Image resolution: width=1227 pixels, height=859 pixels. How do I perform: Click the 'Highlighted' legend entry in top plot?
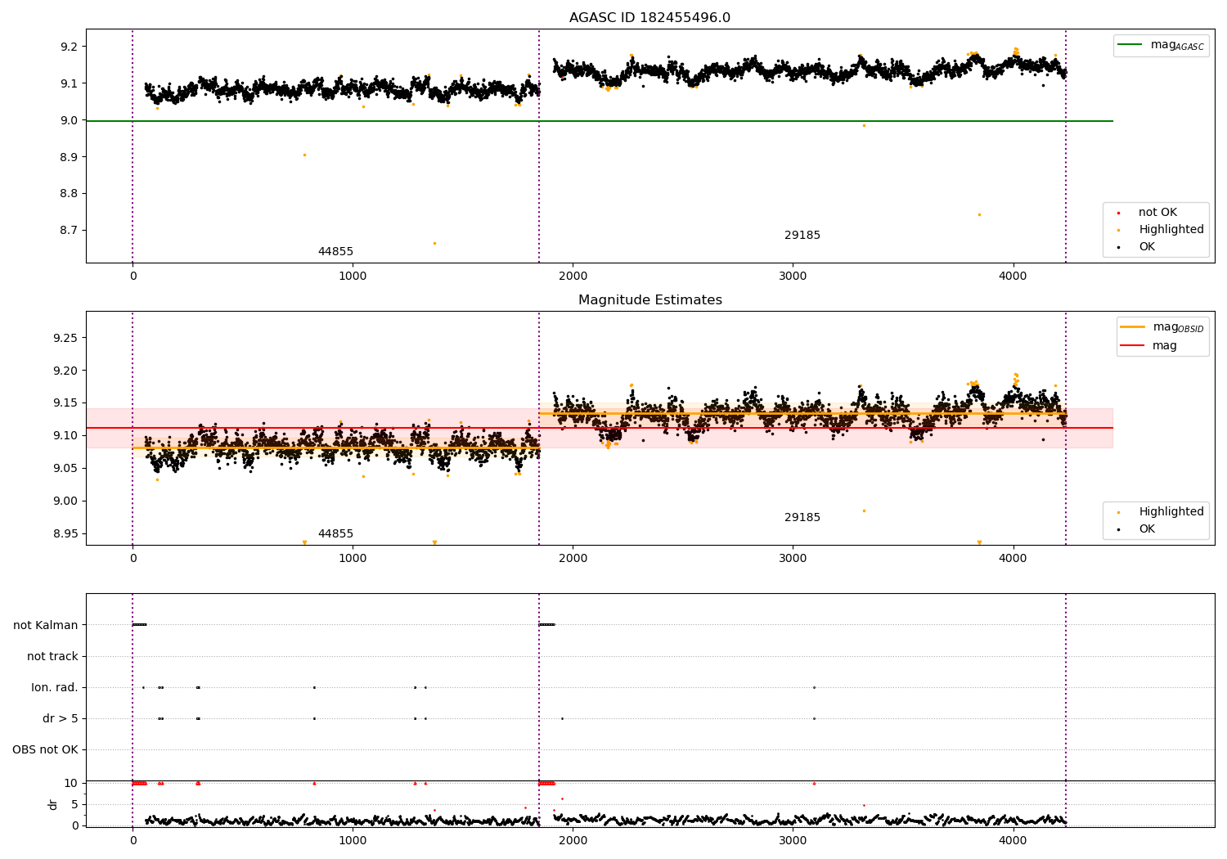pos(1171,230)
